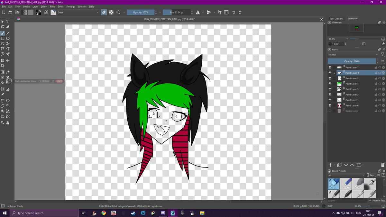Select the Measure tool
Viewport: 386px width, 217px height.
point(8,89)
